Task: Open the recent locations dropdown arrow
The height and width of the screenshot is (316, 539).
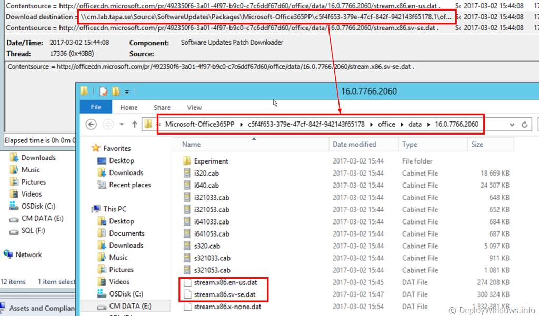Action: coord(121,125)
